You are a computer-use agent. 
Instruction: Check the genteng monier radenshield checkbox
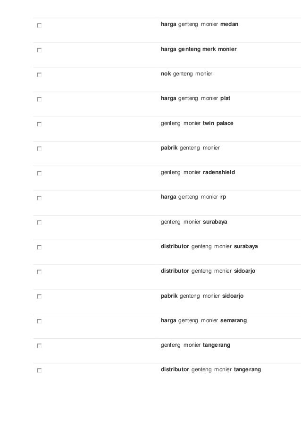point(39,173)
